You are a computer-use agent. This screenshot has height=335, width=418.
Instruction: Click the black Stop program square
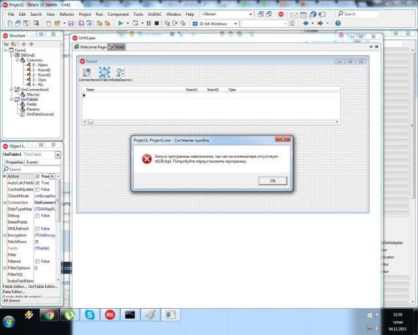click(157, 24)
